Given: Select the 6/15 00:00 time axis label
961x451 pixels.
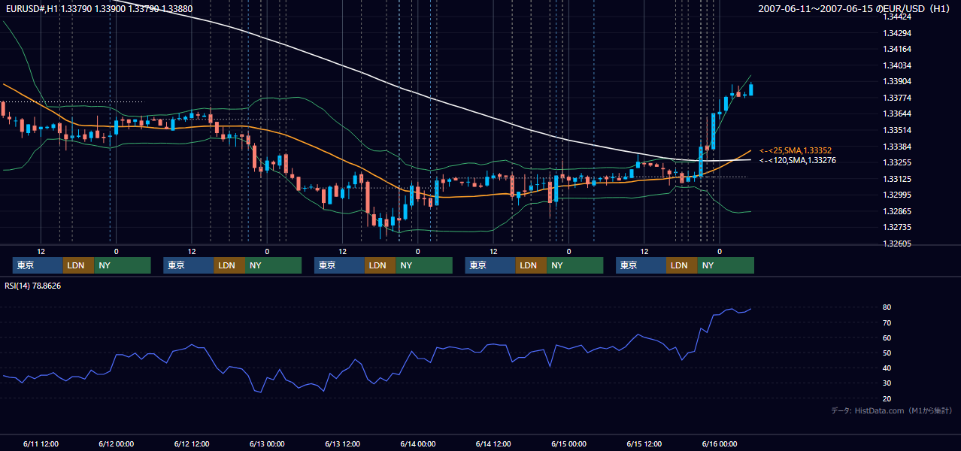Looking at the screenshot, I should point(568,444).
